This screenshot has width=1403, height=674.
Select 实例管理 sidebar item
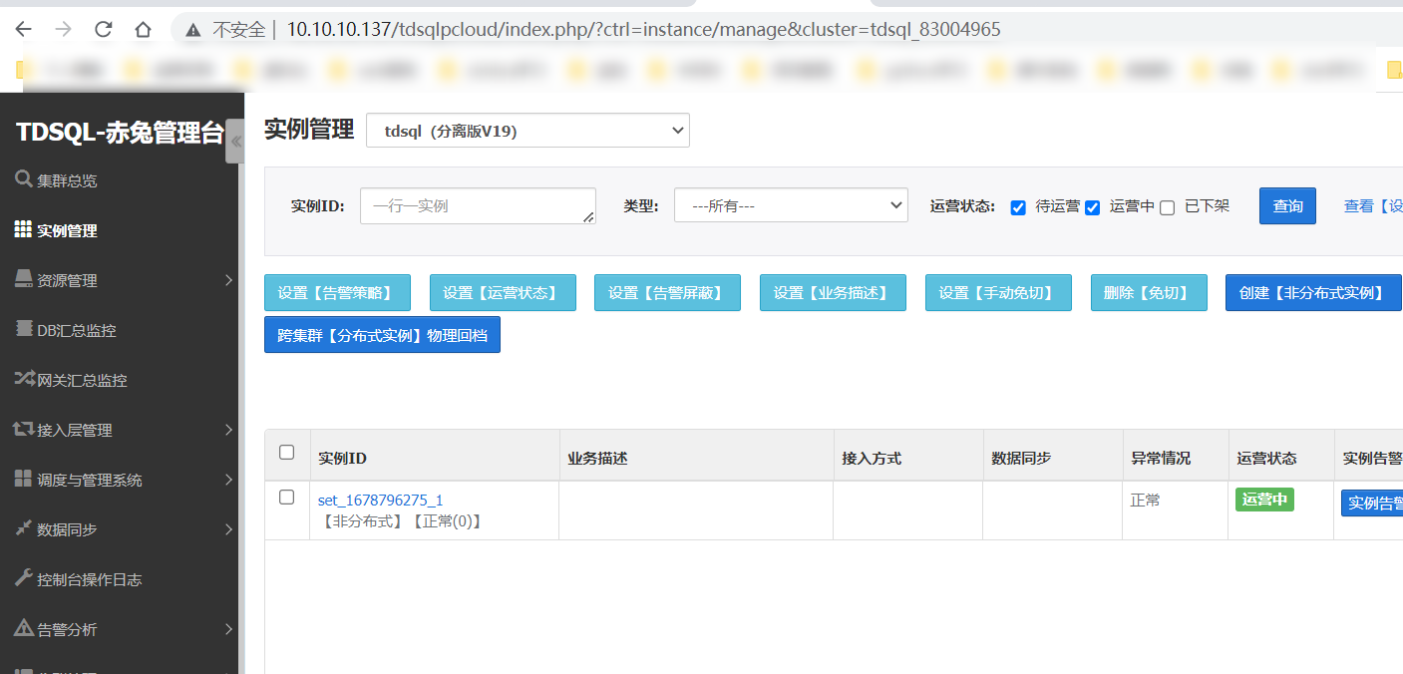pos(67,230)
